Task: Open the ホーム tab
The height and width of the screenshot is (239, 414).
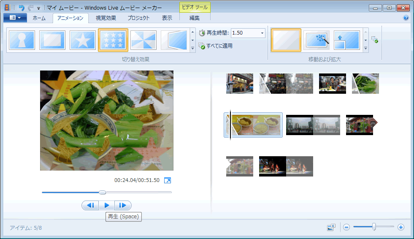Action: click(39, 18)
